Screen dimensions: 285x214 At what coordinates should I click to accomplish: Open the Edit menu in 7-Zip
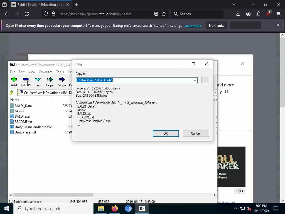[22, 72]
